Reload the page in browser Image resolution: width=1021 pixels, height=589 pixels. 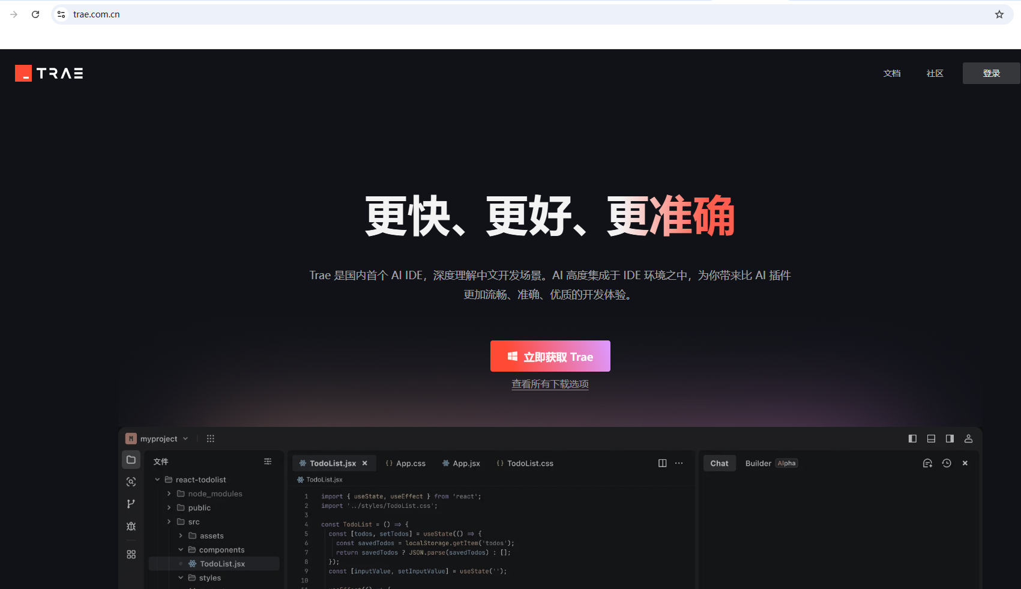[35, 14]
